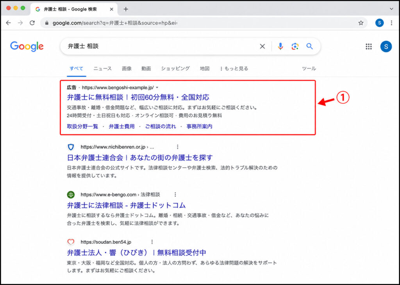Open the 弁護士費用 sitelink
This screenshot has width=400, height=285.
pos(122,126)
